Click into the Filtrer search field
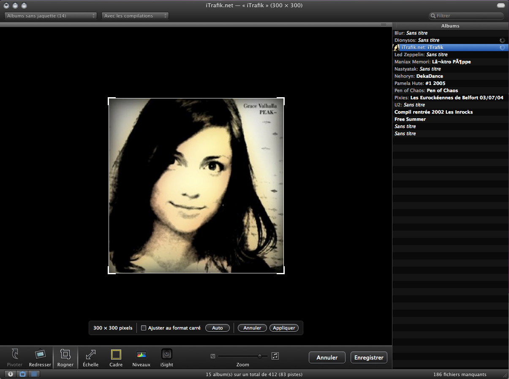The image size is (509, 379). coord(466,16)
